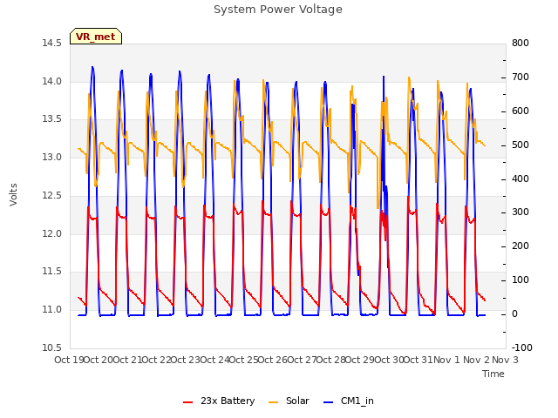Select the 23x Battery legend entry

219,401
